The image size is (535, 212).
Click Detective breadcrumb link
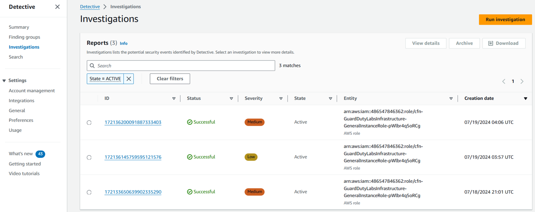coord(90,7)
